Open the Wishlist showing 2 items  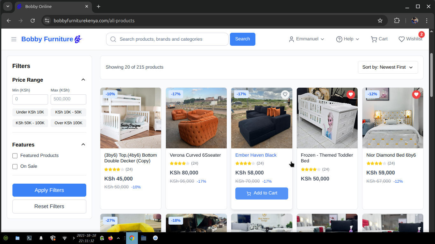[x=410, y=39]
